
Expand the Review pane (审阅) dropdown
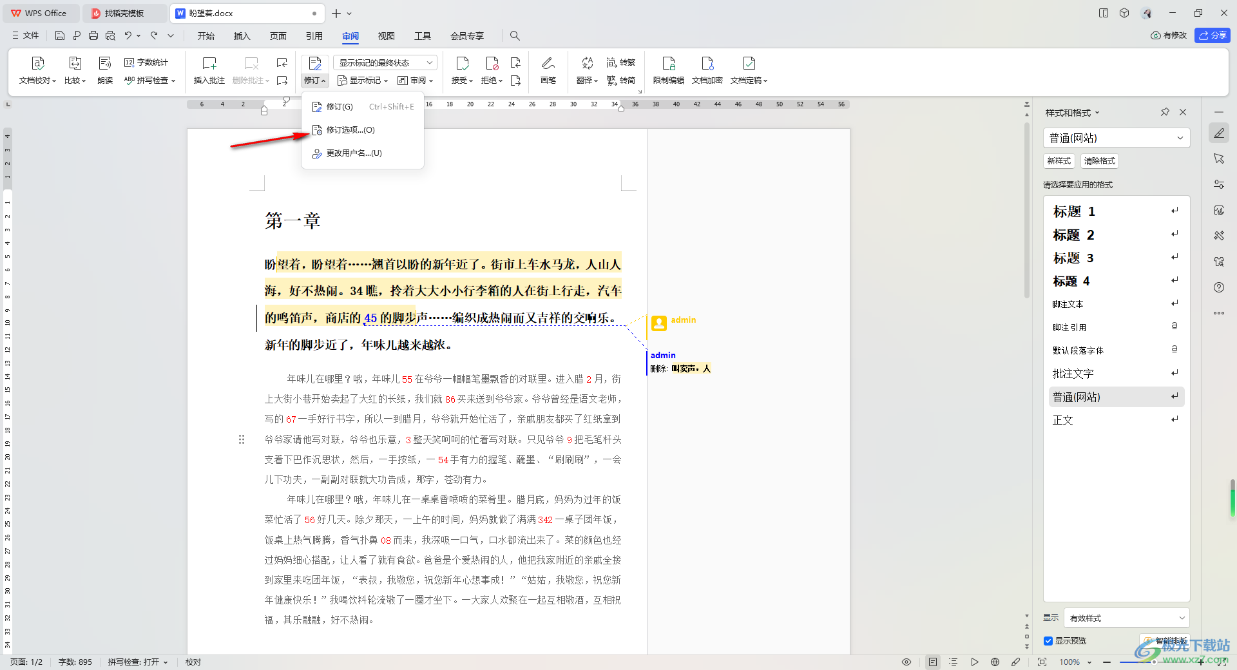pos(415,81)
